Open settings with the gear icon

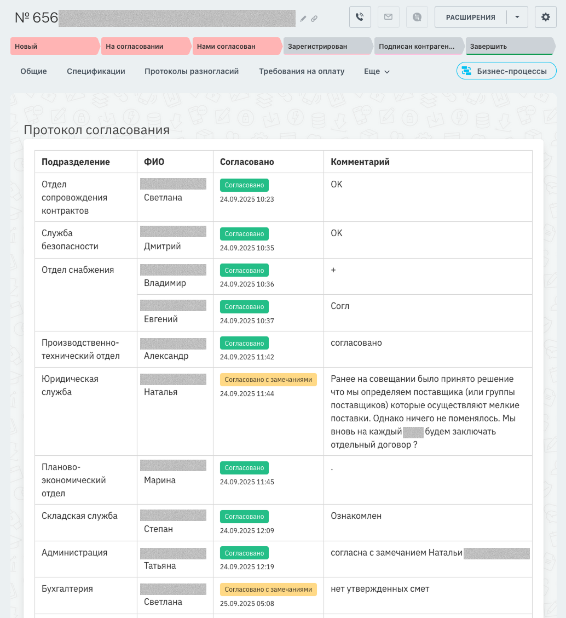[545, 17]
